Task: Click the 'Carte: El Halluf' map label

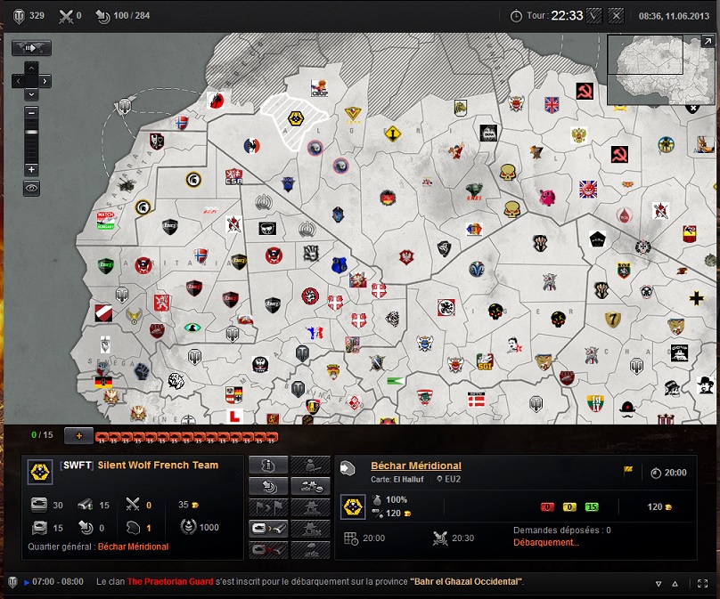Action: tap(397, 480)
